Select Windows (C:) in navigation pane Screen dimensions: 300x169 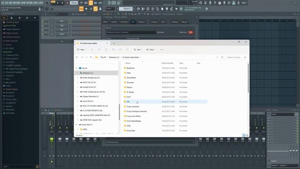96,73
